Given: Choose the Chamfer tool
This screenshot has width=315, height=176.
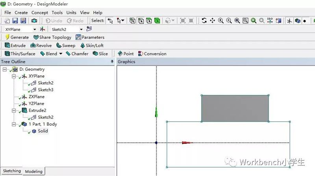Looking at the screenshot, I should tap(77, 54).
